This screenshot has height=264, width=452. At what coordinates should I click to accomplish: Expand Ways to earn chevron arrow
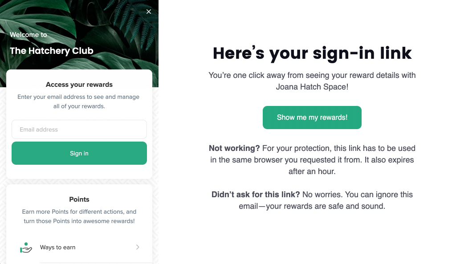pyautogui.click(x=138, y=247)
